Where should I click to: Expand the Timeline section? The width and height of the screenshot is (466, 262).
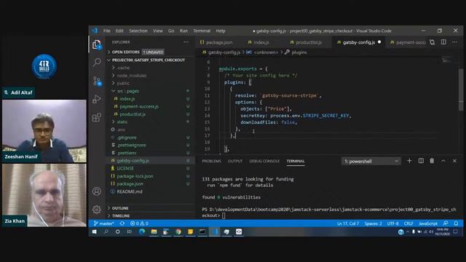pos(121,216)
